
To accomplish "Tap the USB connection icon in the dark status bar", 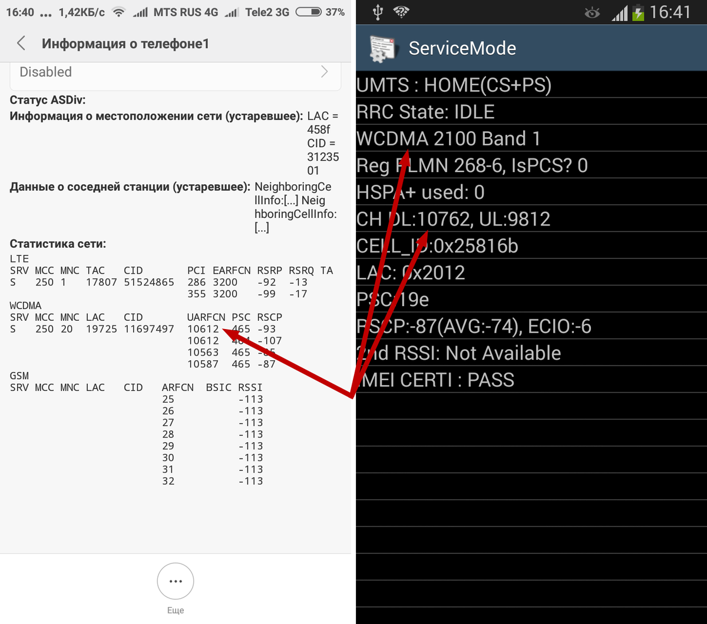I will [x=378, y=11].
